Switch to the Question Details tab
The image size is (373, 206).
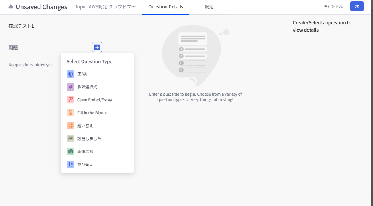click(165, 7)
